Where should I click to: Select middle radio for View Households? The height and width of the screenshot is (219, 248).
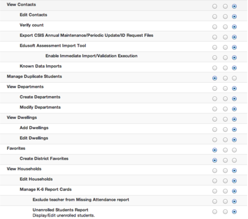coord(225,171)
